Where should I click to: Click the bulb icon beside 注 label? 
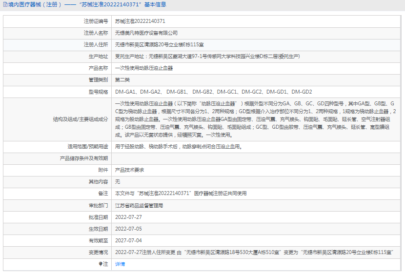101,264
